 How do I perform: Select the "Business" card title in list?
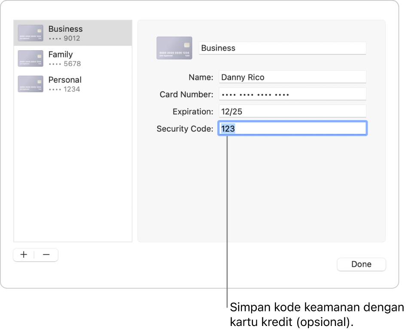pos(66,29)
